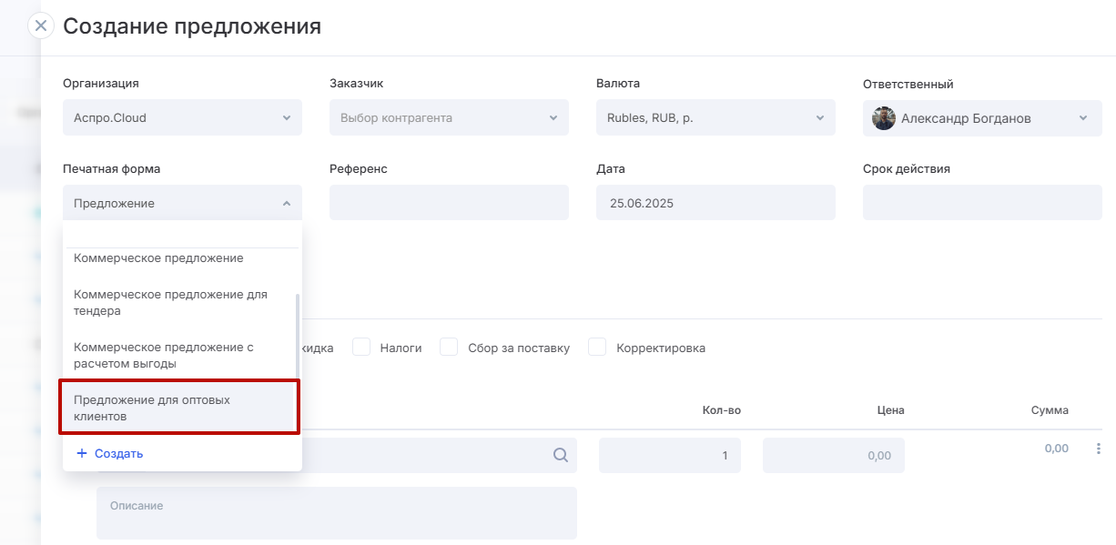Choose Коммерческое предложение для тендера
This screenshot has width=1116, height=545.
pos(170,303)
